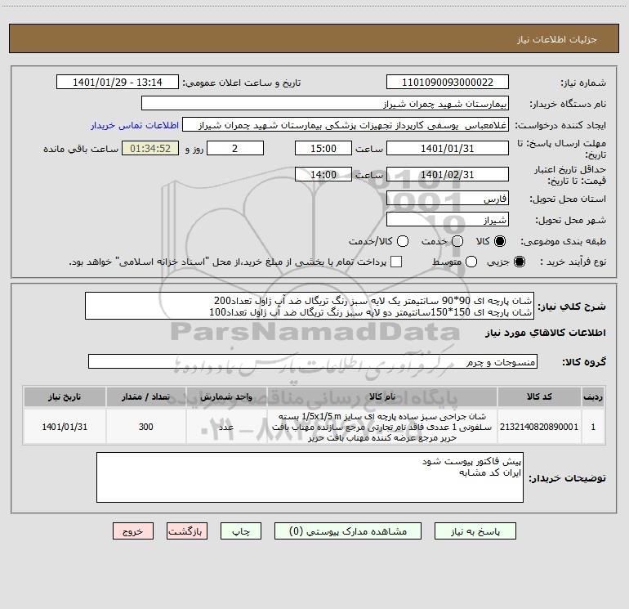
Task: Click the buyer notes text area
Action: pos(310,477)
